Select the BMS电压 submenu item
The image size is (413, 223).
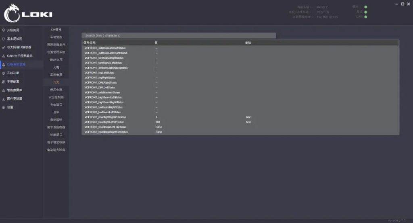click(x=56, y=60)
